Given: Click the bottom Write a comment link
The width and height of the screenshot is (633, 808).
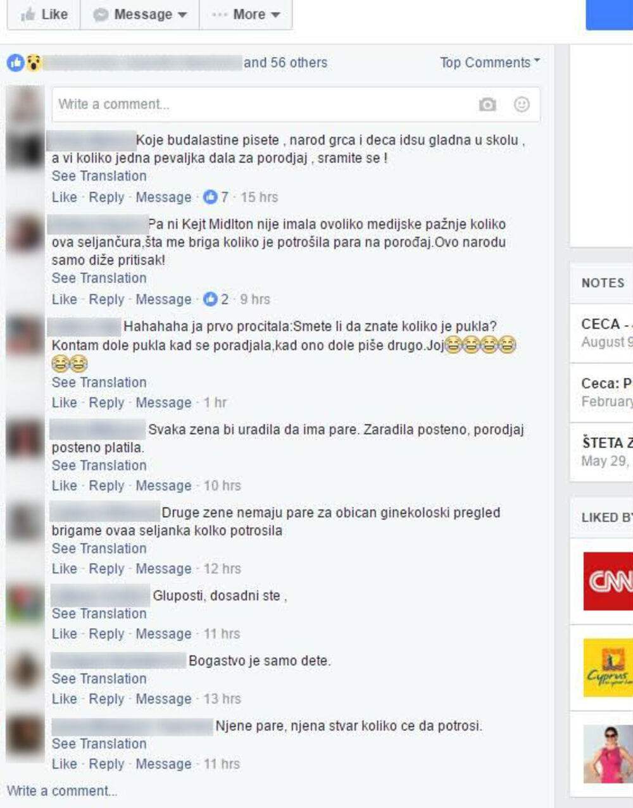Looking at the screenshot, I should (62, 791).
